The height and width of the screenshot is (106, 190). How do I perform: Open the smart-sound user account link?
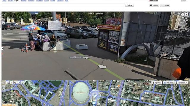153,1
